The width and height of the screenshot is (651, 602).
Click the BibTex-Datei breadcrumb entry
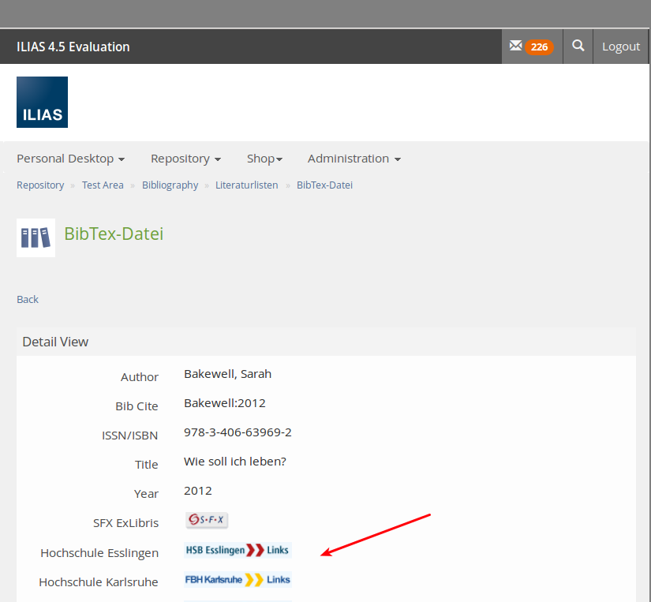pos(324,185)
